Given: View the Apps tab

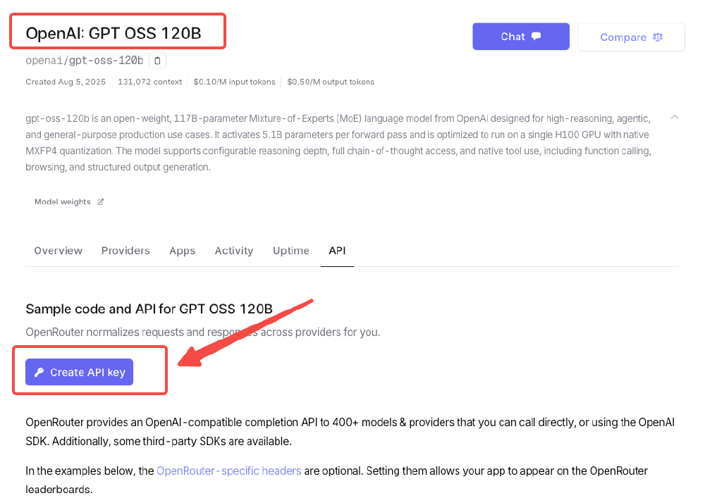Looking at the screenshot, I should click(182, 251).
